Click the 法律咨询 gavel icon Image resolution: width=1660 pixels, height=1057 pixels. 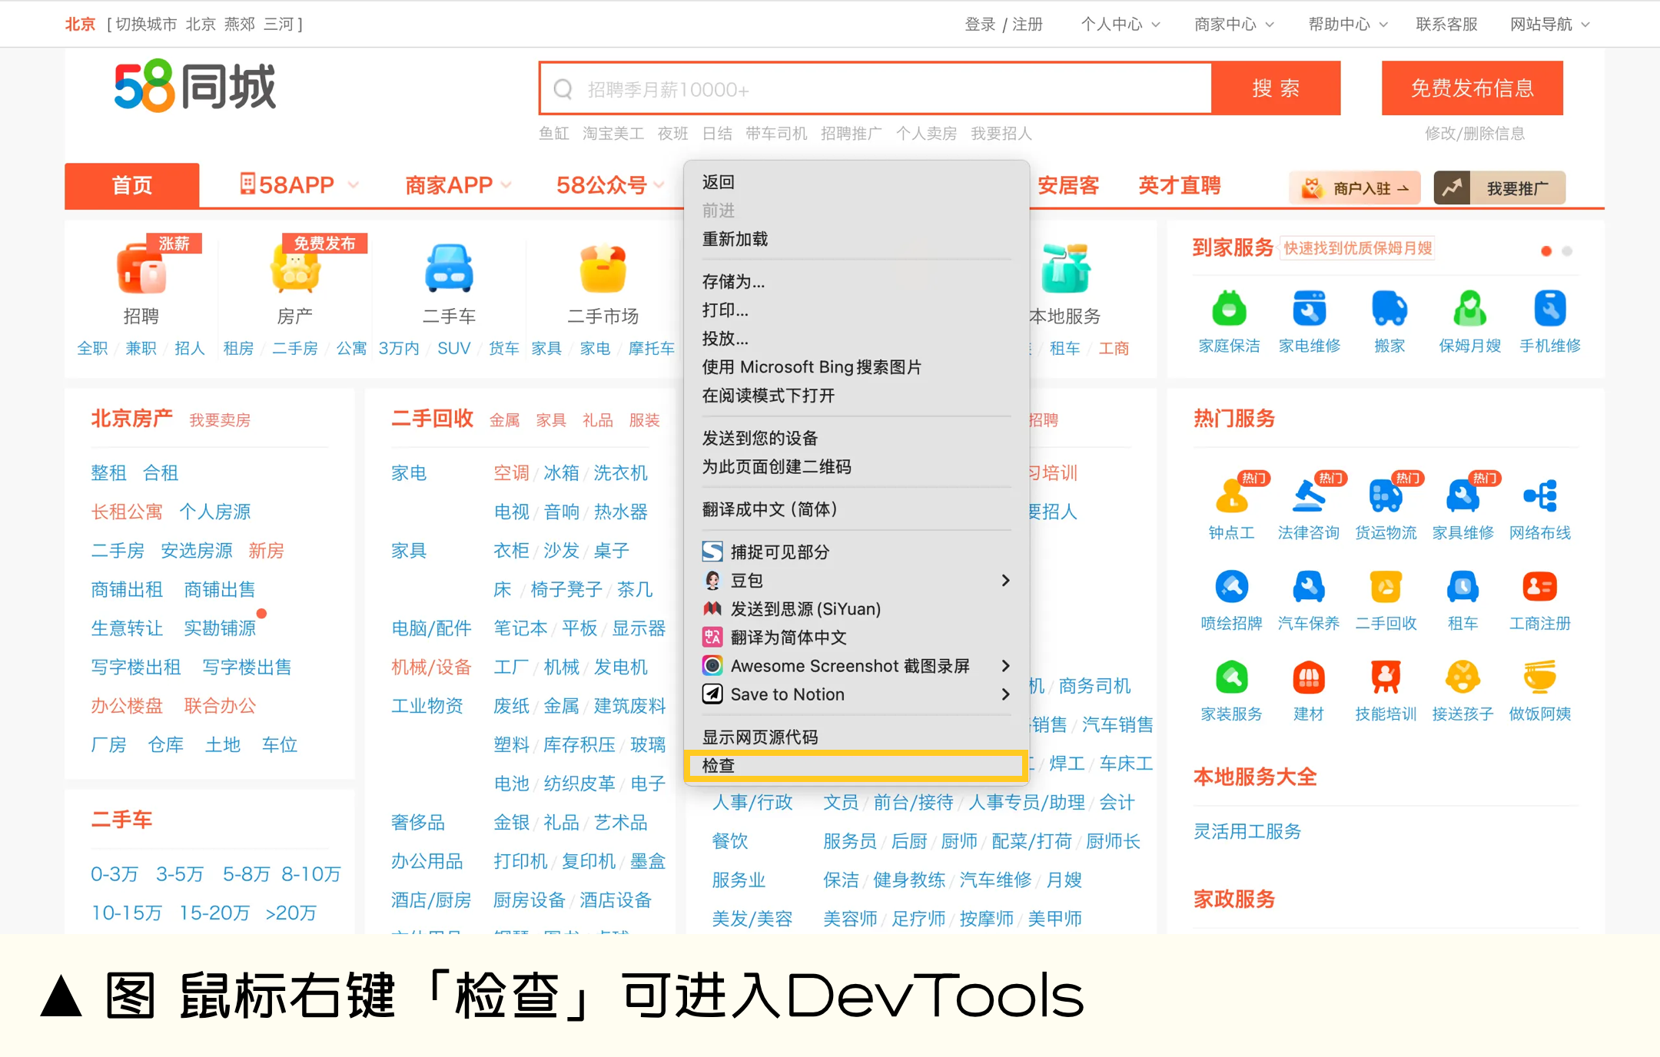pyautogui.click(x=1308, y=496)
